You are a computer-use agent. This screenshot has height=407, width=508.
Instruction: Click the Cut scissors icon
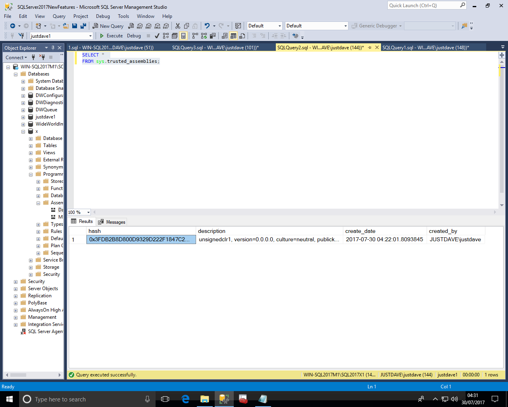pyautogui.click(x=178, y=26)
